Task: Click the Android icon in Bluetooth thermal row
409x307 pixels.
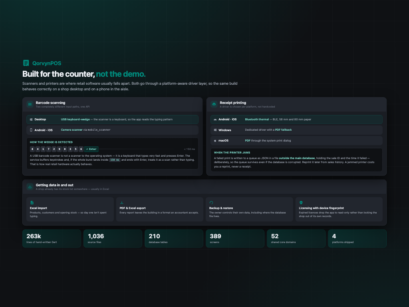Action: click(215, 120)
